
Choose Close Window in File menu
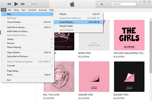27,22
